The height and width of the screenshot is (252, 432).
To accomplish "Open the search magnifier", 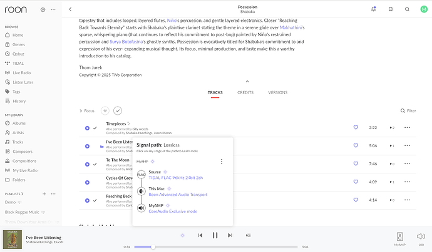I will coord(407,9).
